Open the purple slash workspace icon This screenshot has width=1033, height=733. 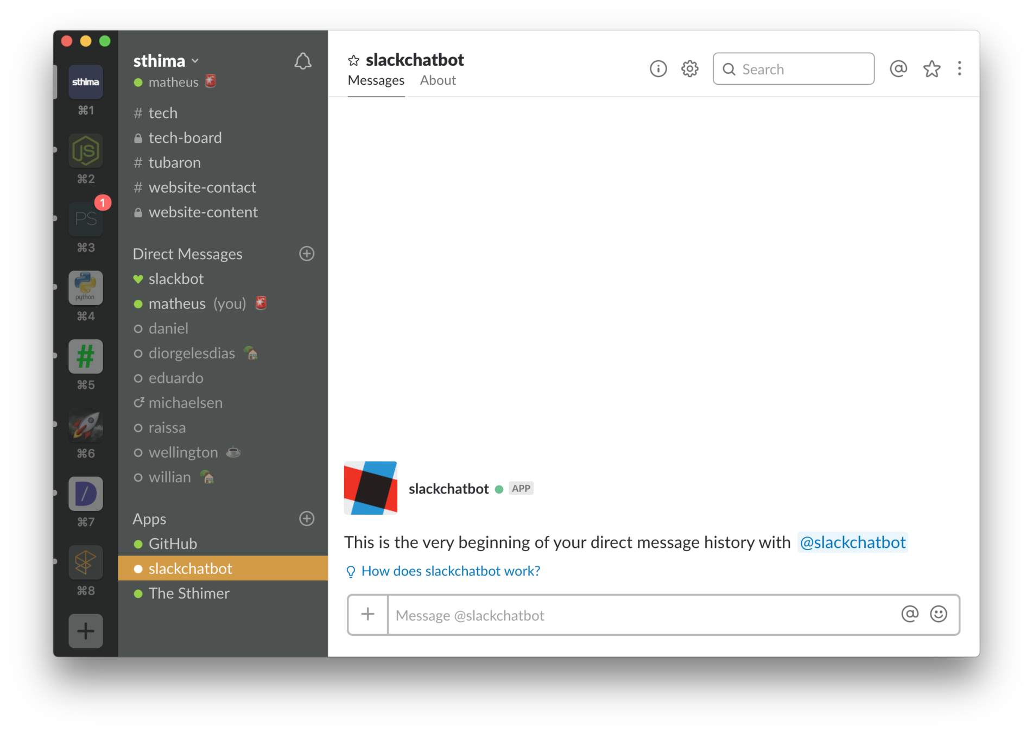coord(85,494)
